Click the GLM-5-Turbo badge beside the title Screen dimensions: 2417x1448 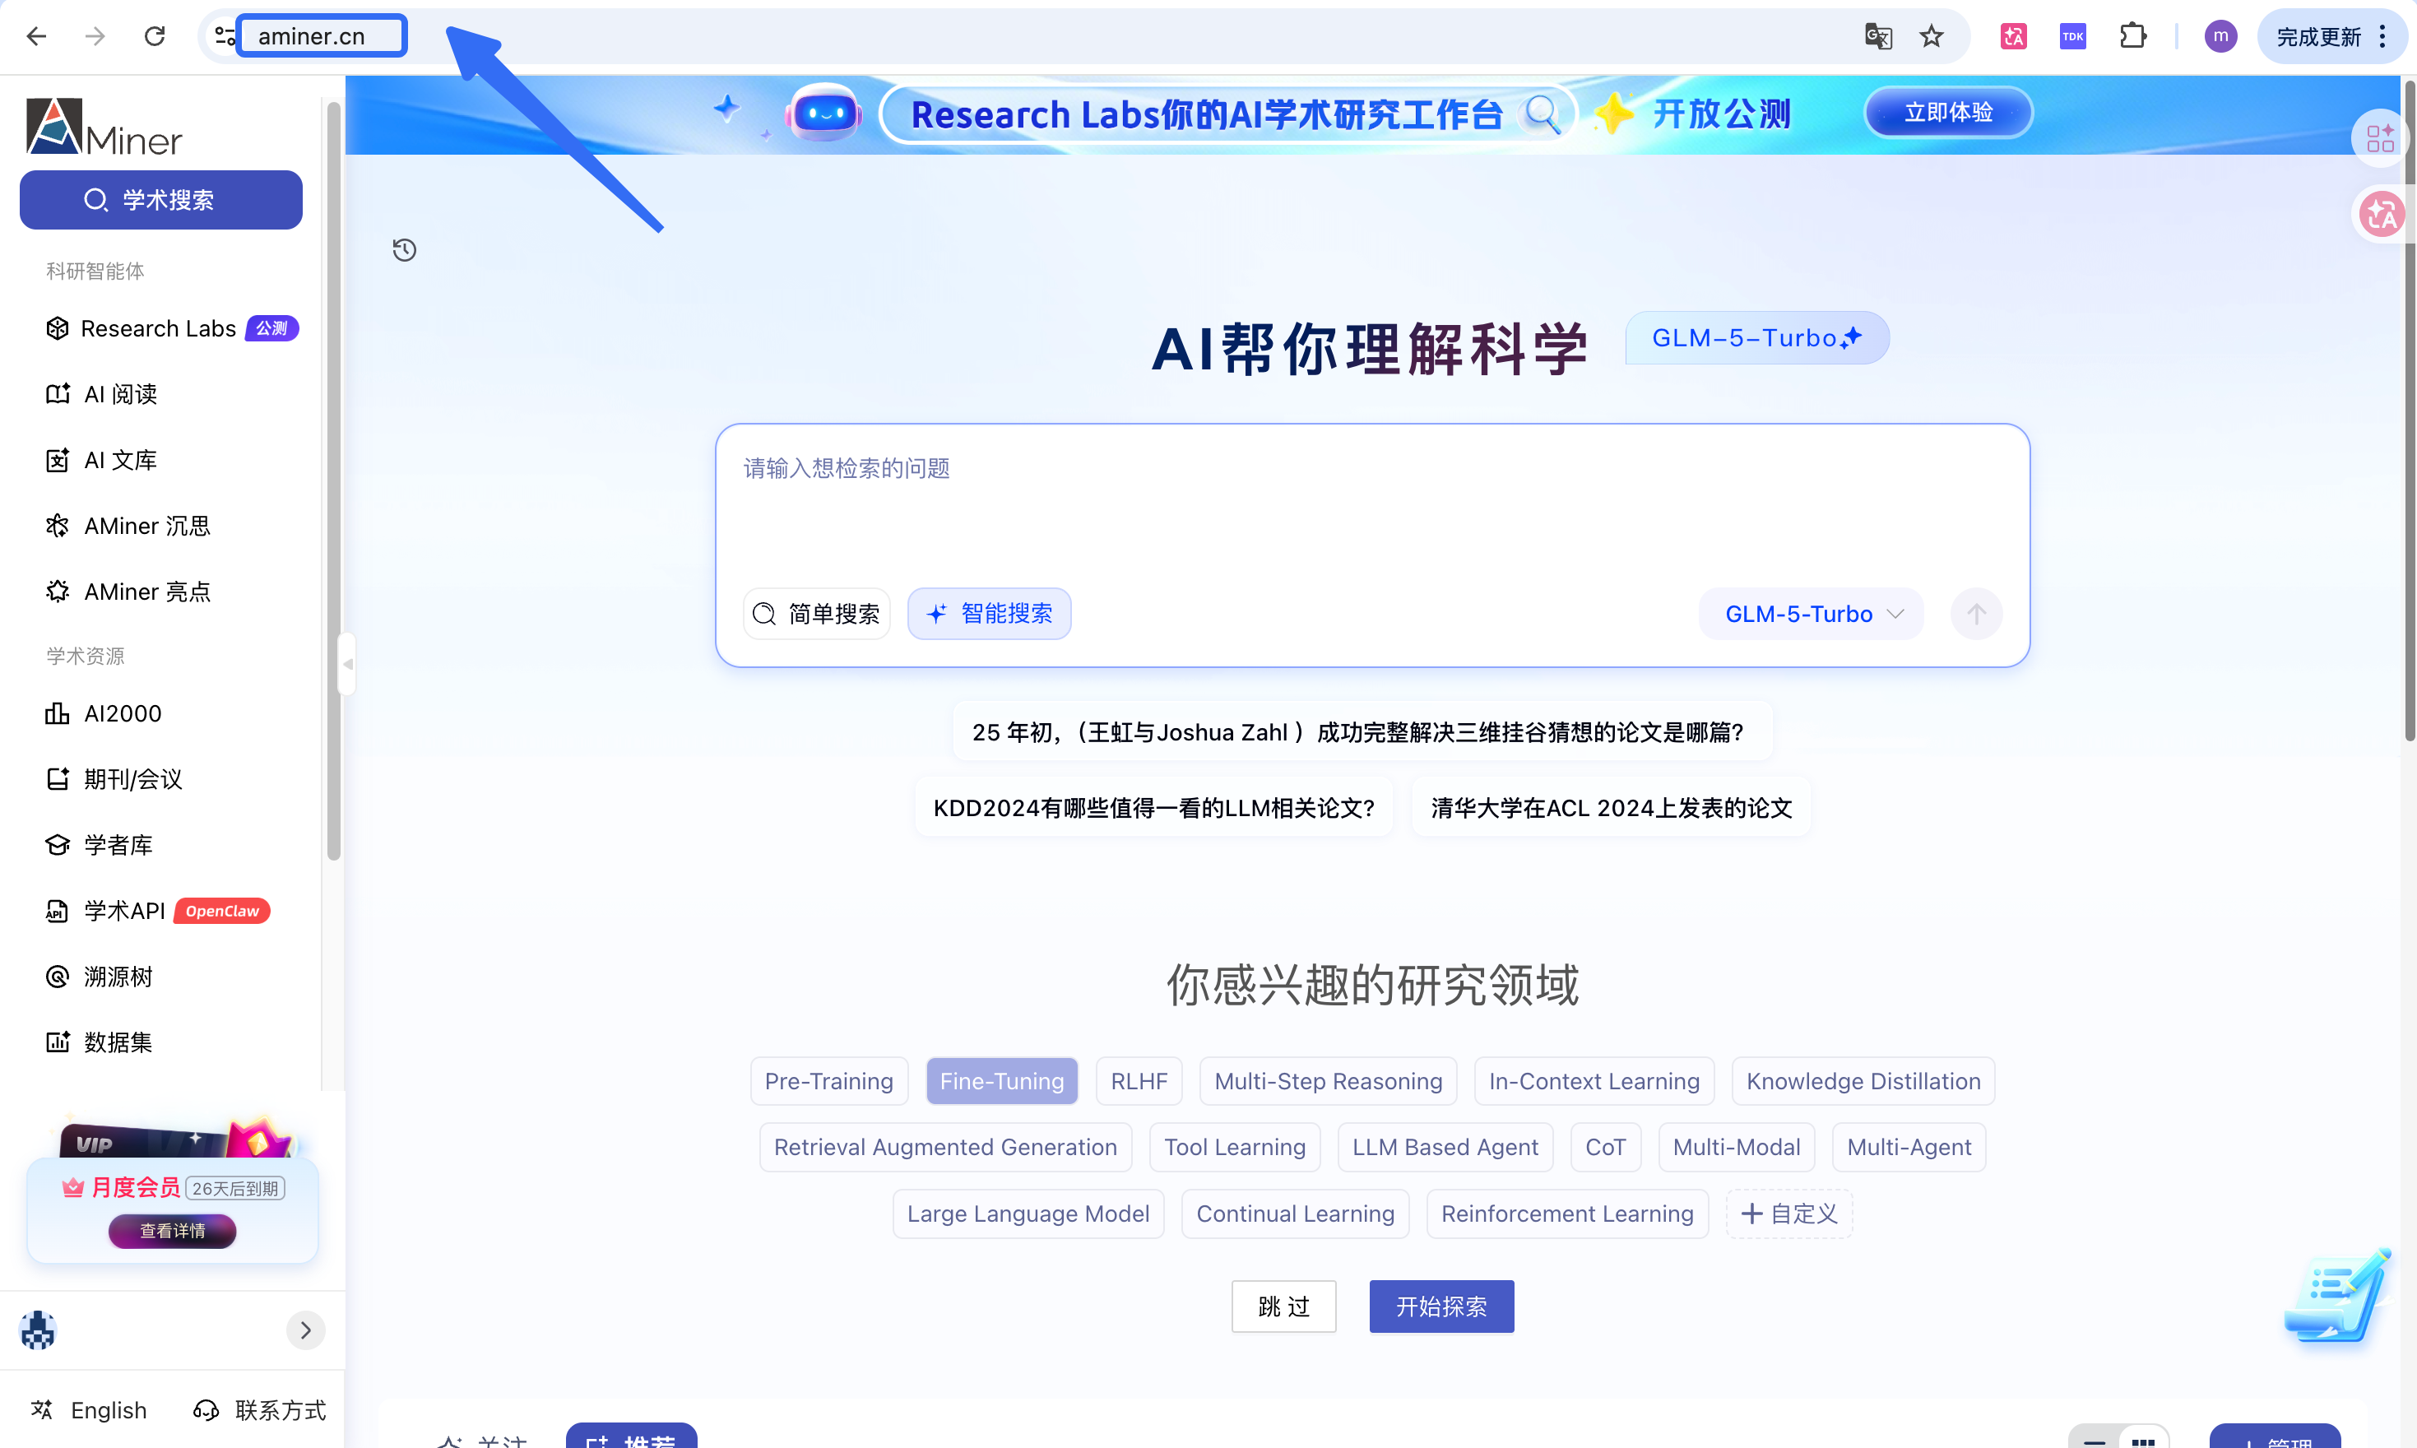pyautogui.click(x=1756, y=337)
